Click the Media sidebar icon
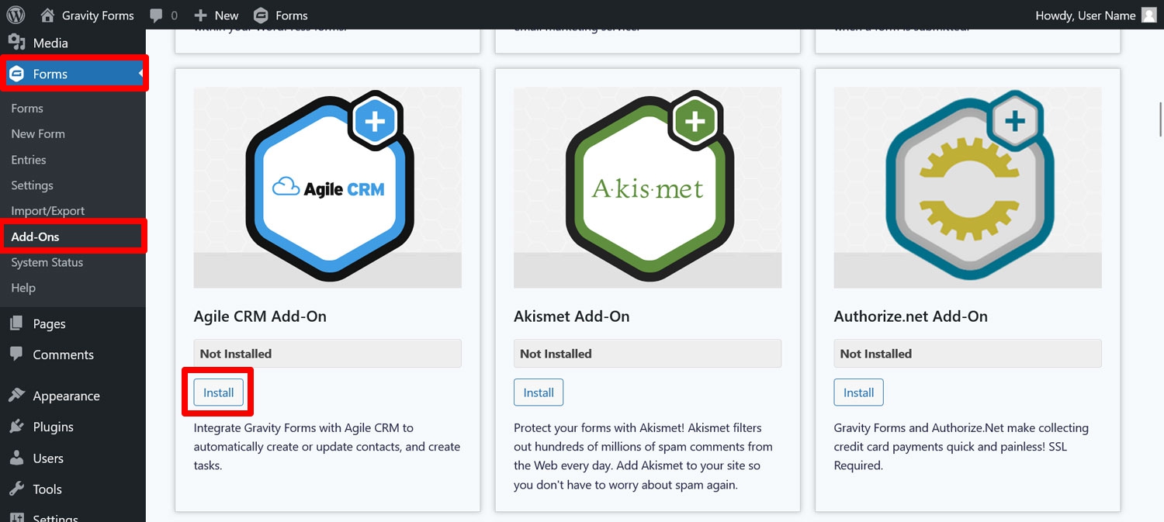The width and height of the screenshot is (1164, 522). [16, 43]
